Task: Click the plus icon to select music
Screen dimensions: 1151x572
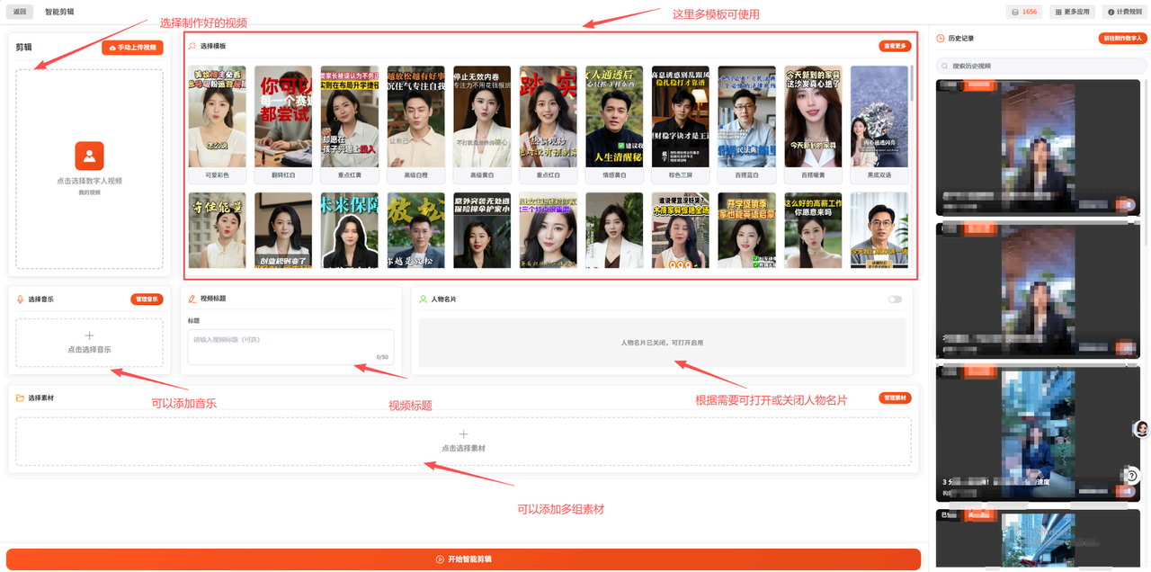Action: pyautogui.click(x=89, y=335)
